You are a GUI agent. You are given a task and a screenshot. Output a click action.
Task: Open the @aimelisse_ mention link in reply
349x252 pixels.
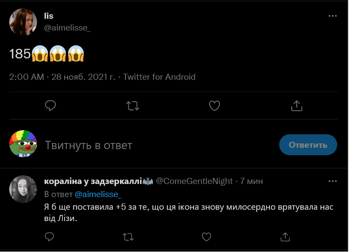pos(98,194)
